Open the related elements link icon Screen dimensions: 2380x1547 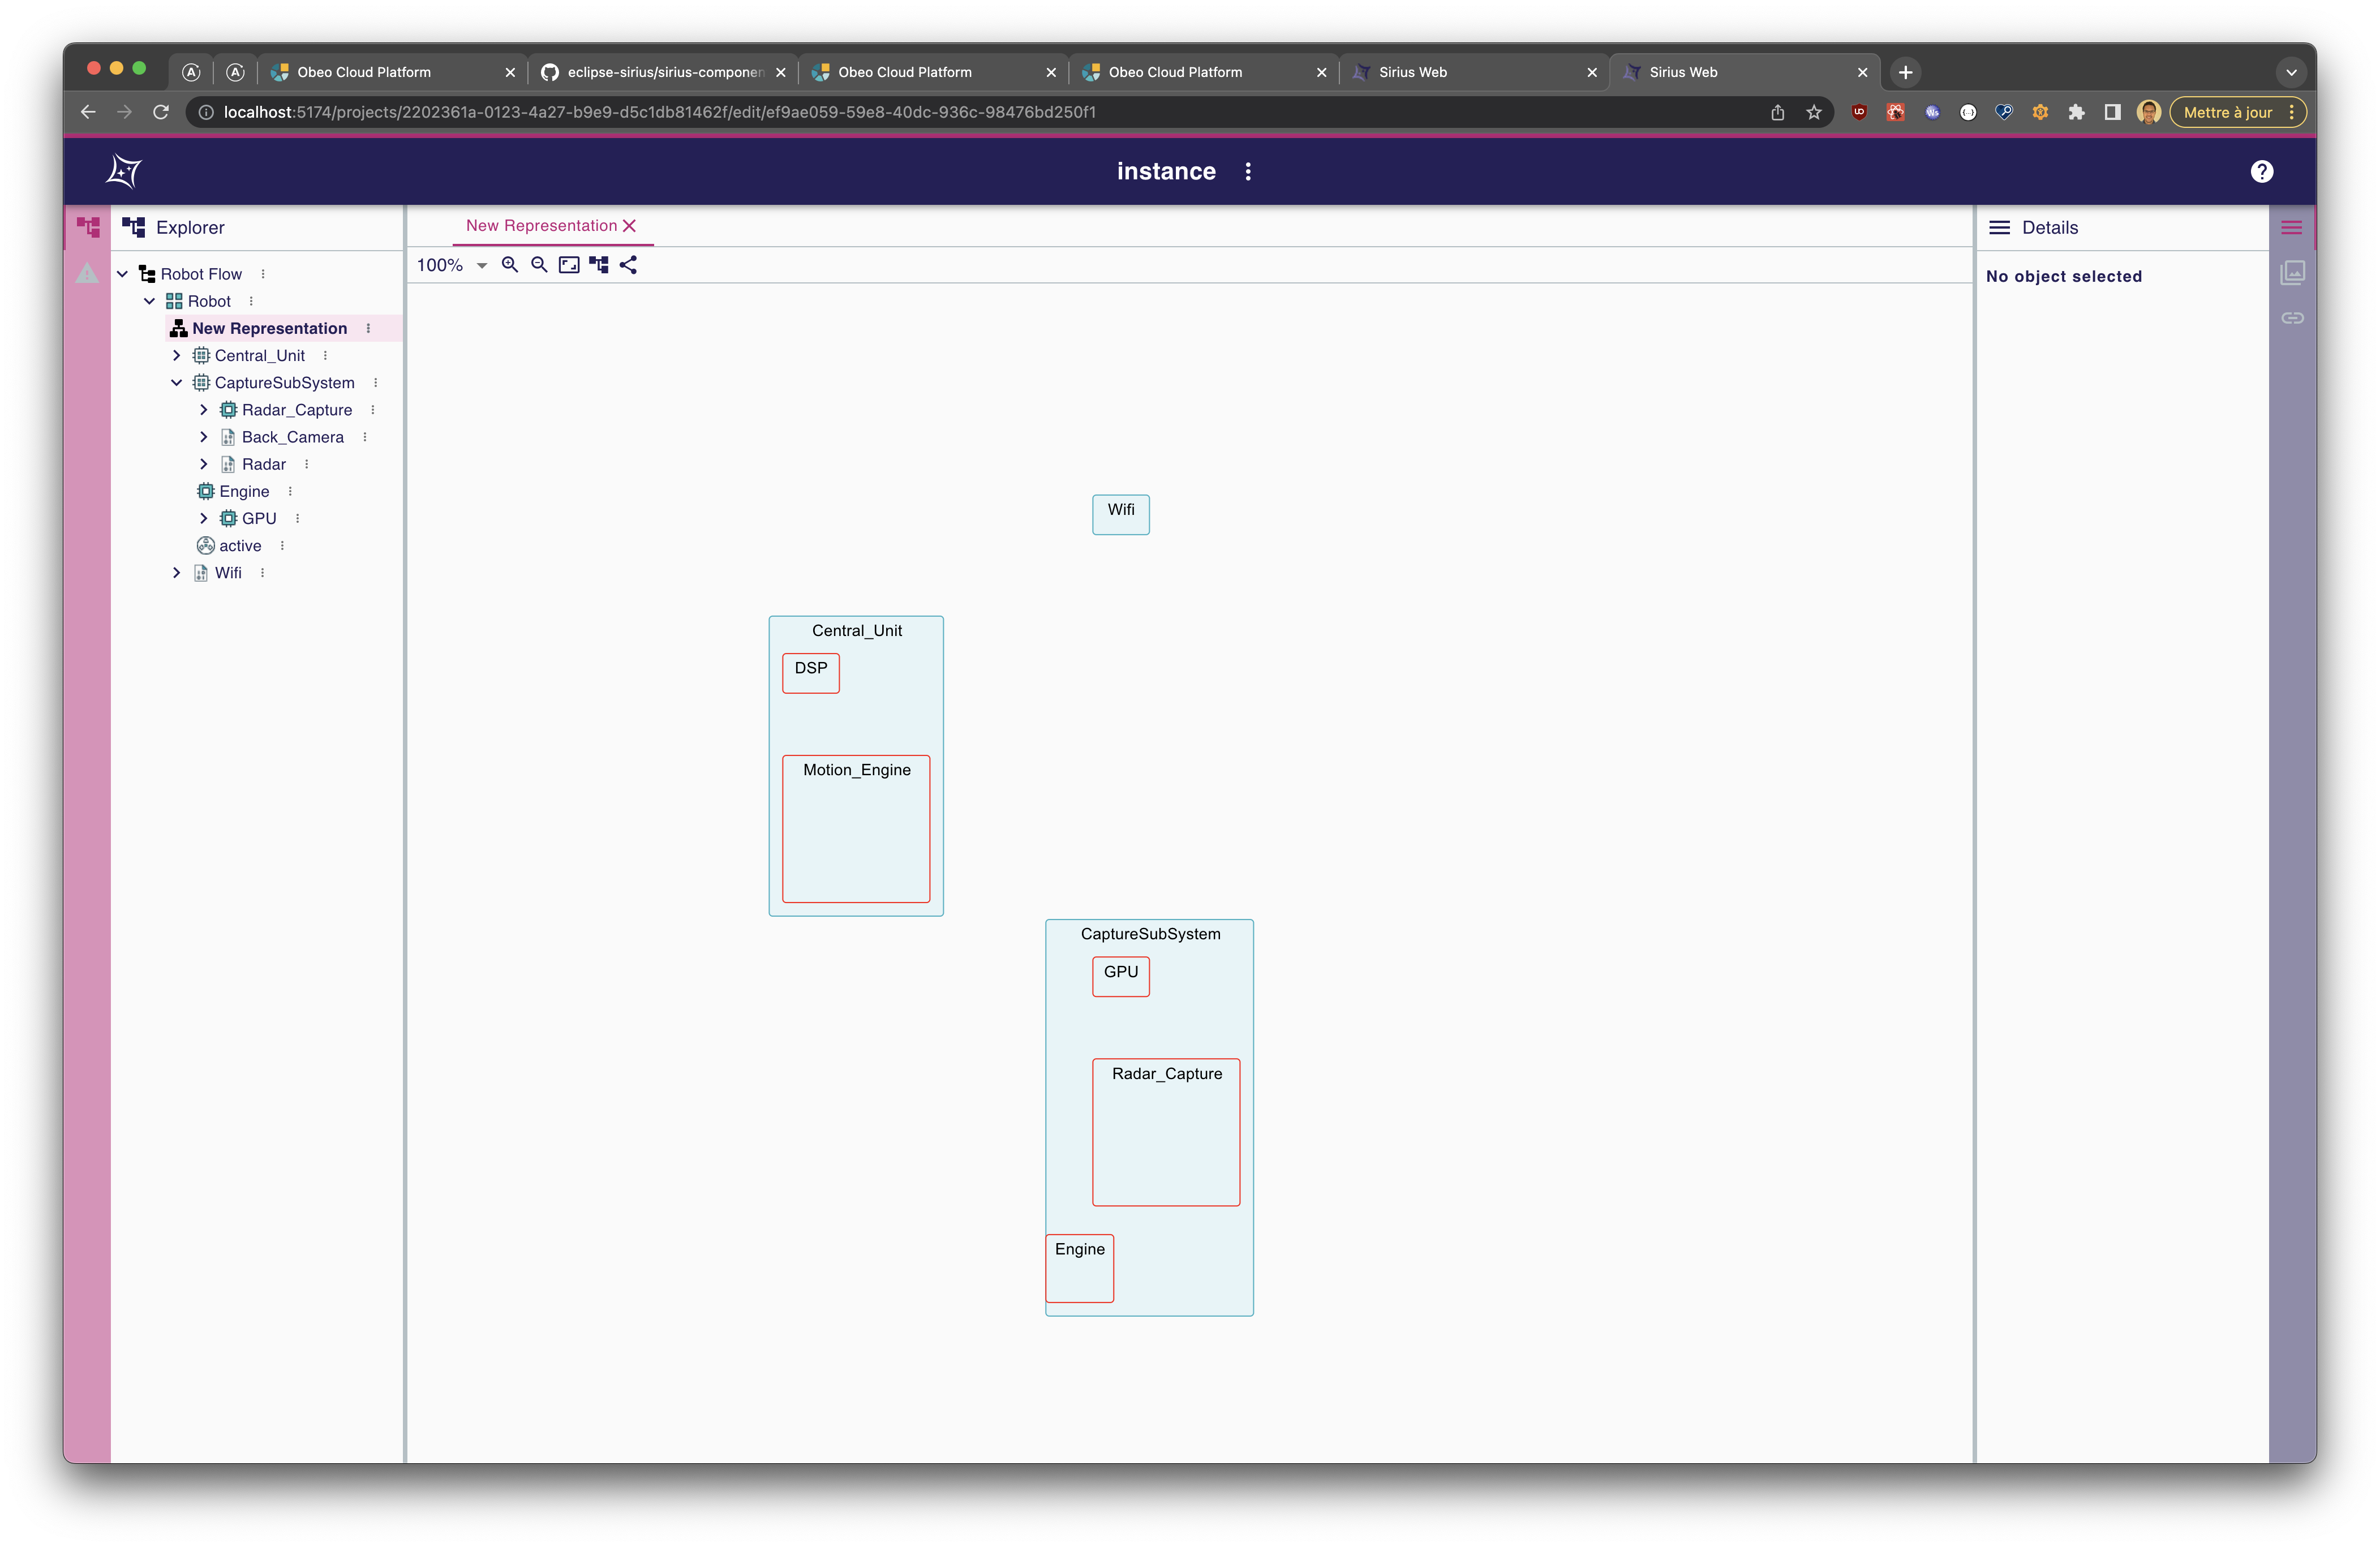2292,318
